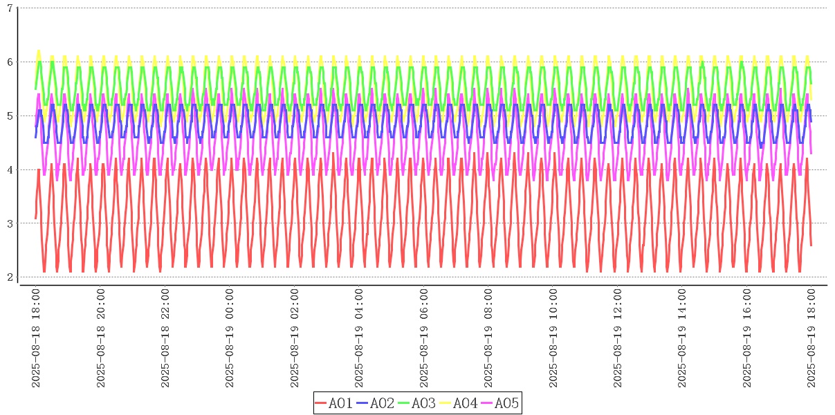Click the red A01 legend line swatch

pyautogui.click(x=321, y=403)
